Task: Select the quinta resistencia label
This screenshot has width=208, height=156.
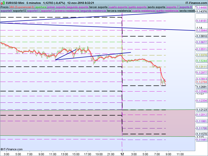Action: click(167, 11)
